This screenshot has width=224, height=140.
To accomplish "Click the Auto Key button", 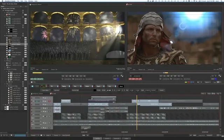I will tap(57, 90).
